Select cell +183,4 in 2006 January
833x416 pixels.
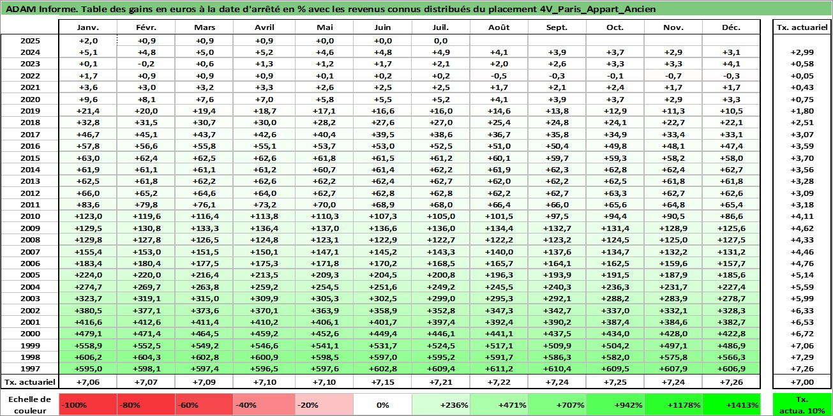tap(88, 263)
